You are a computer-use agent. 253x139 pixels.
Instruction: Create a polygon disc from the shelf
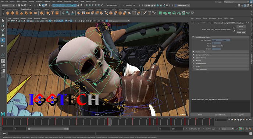click(35, 13)
